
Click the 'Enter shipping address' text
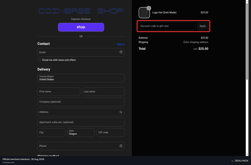pyautogui.click(x=196, y=42)
